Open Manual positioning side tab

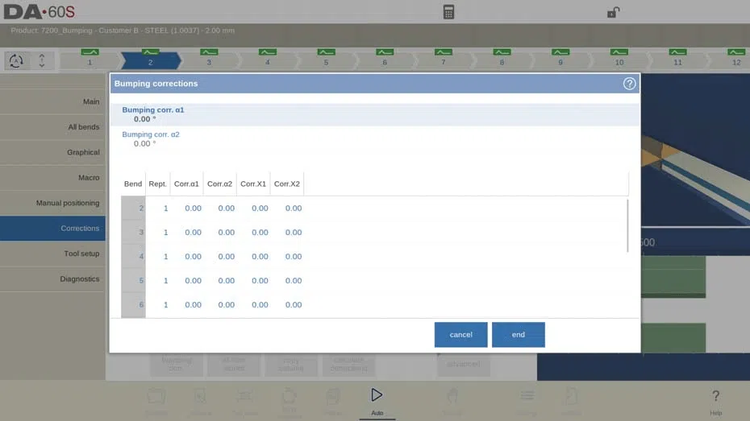pyautogui.click(x=52, y=203)
